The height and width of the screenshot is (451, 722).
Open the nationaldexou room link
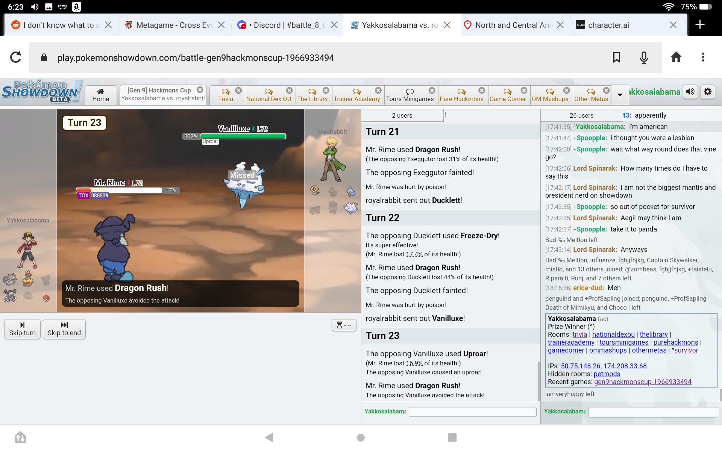613,334
